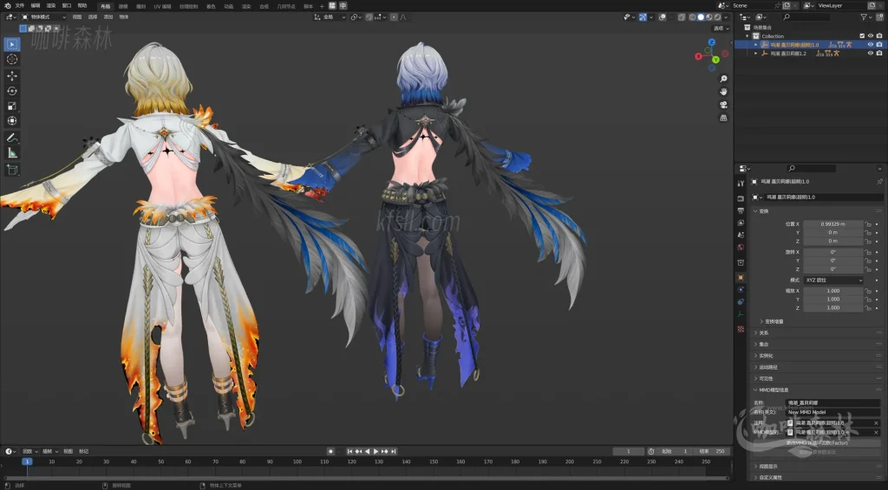The width and height of the screenshot is (888, 490).
Task: Play the animation forward
Action: point(375,451)
